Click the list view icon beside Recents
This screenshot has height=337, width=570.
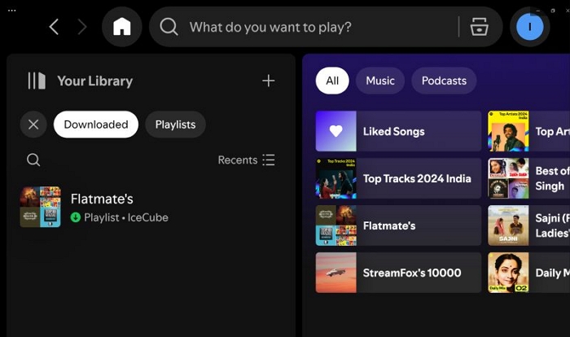click(269, 160)
